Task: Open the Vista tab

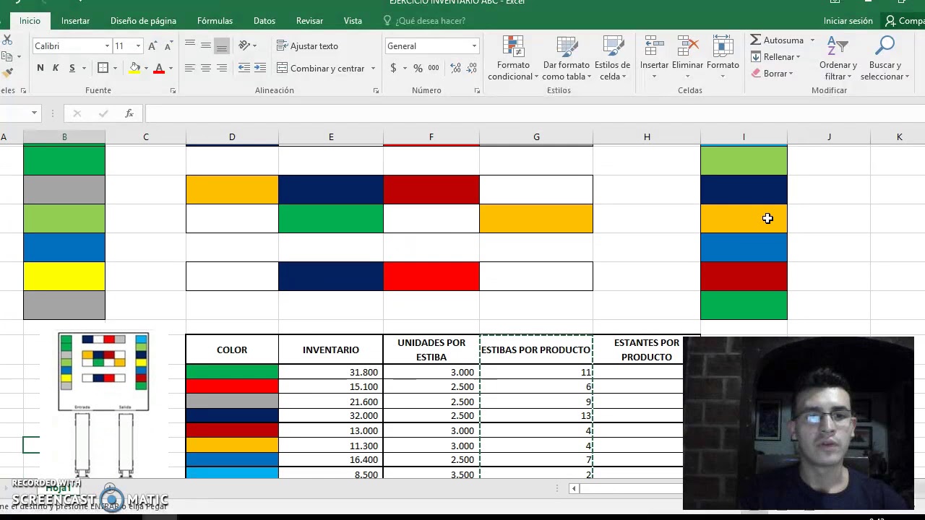Action: 353,21
